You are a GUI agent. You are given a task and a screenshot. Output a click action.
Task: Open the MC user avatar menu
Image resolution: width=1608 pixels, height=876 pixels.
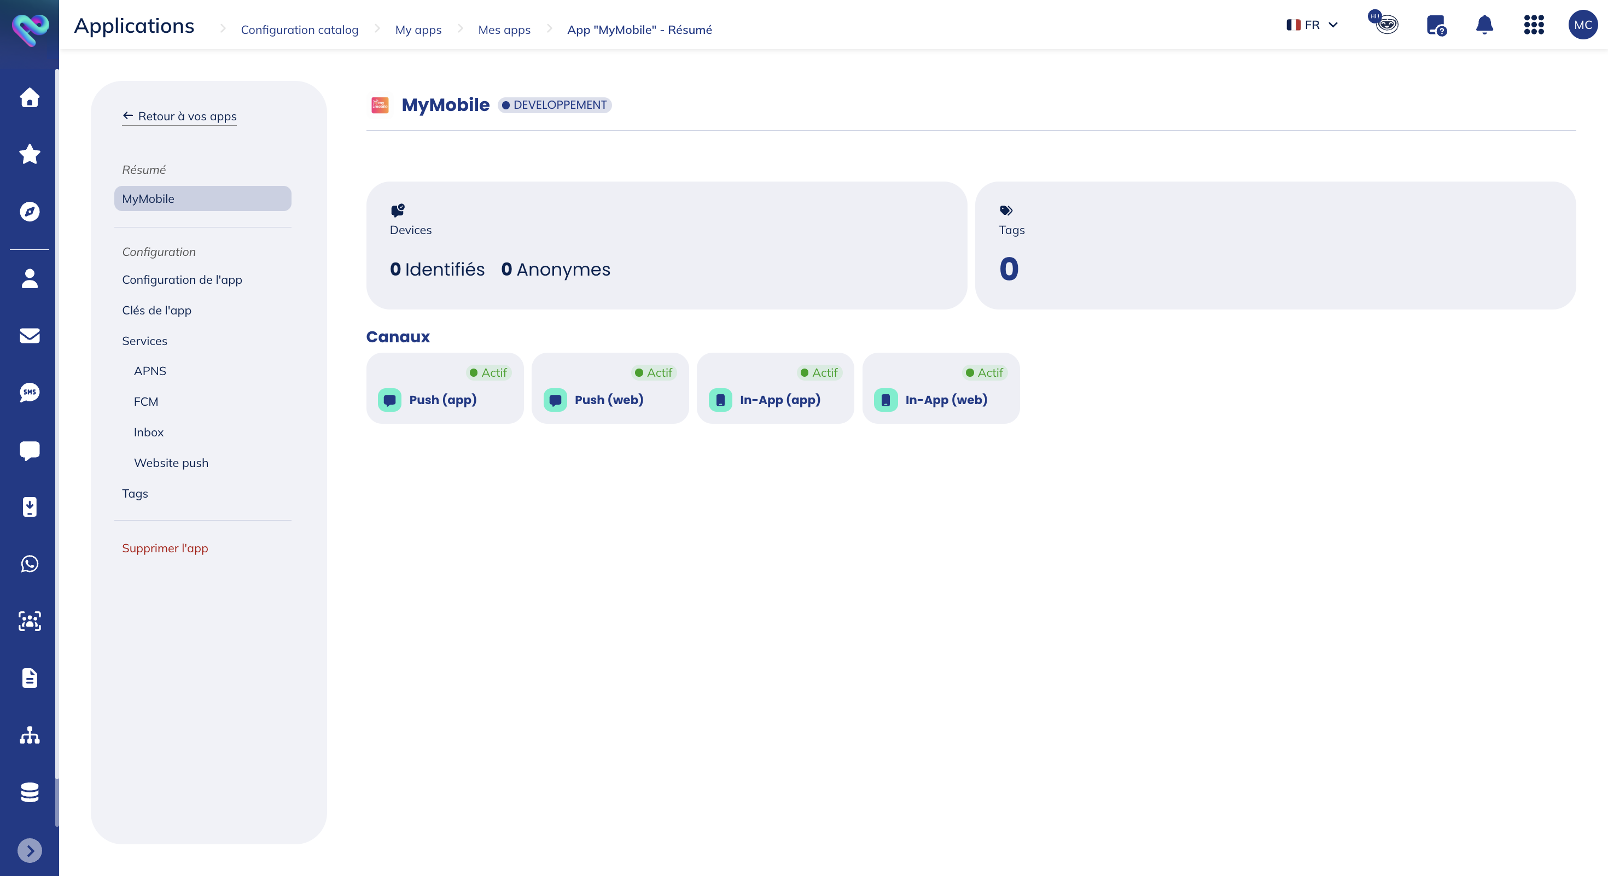(x=1582, y=25)
